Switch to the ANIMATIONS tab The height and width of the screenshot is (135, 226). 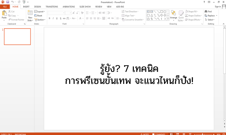[69, 7]
